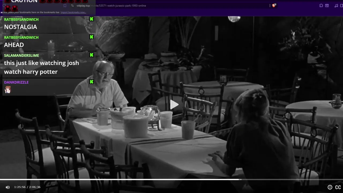
Task: Click the RATBEEFSANDWICH username above NOSTALGIA
Action: point(21,19)
